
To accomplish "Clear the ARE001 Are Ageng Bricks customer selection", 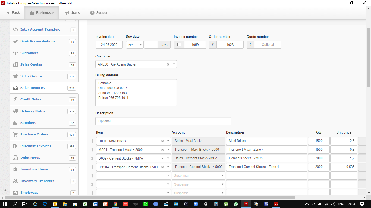I will click(x=168, y=64).
